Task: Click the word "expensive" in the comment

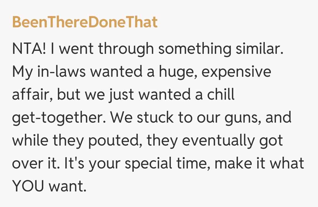Action: pyautogui.click(x=236, y=72)
